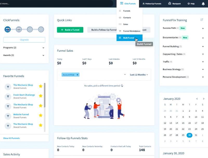208x158 pixels.
Task: Select January 30 on the calendar
Action: tap(190, 135)
